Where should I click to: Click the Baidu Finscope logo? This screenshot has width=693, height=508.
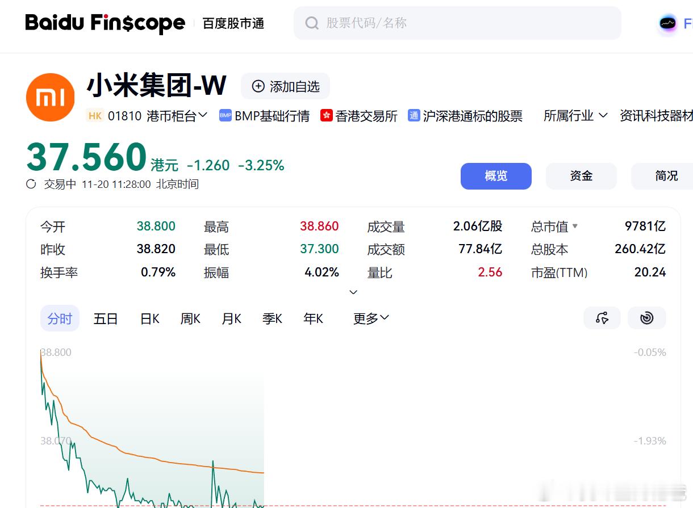105,23
